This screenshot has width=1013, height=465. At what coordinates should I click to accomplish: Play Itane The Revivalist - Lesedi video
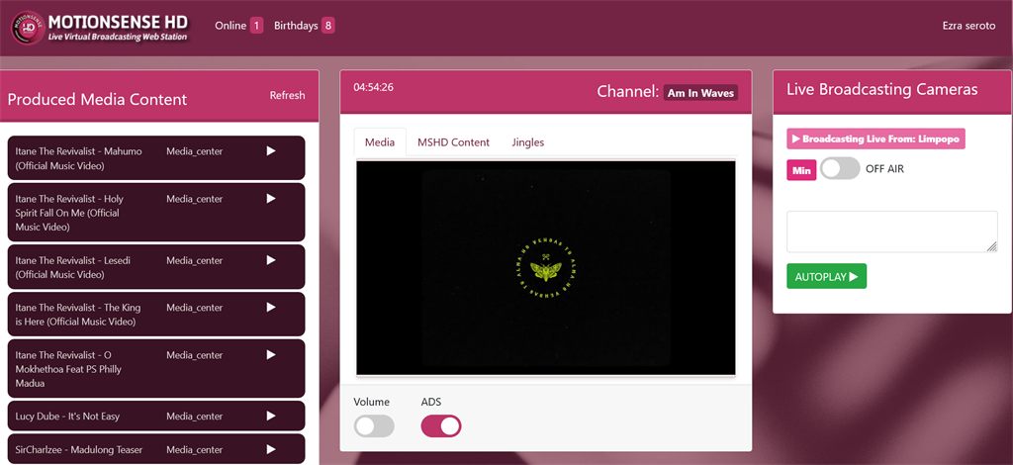271,260
